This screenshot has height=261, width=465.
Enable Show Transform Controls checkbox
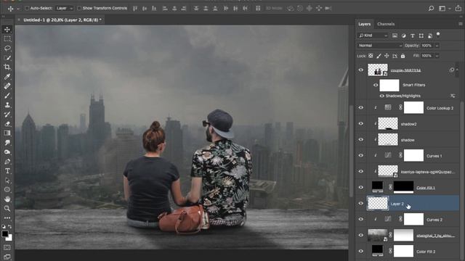[x=79, y=8]
